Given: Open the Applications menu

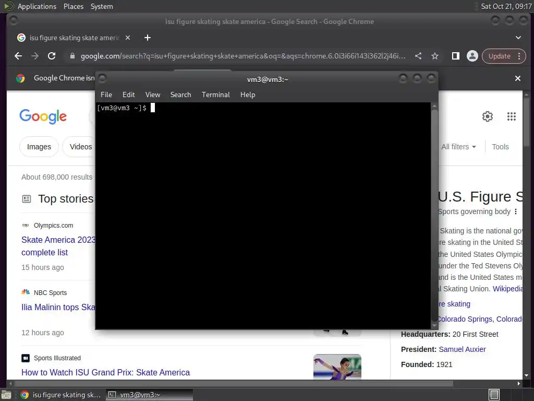Looking at the screenshot, I should click(37, 6).
